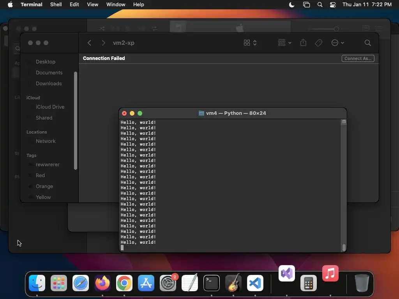Click the Terminal window's scrollback marker icon
This screenshot has height=299, width=399.
[344, 122]
